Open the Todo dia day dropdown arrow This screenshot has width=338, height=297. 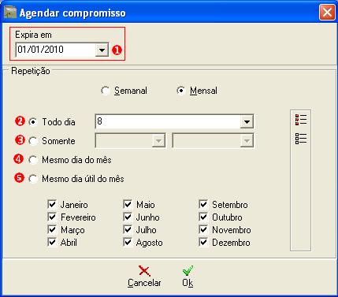(247, 122)
